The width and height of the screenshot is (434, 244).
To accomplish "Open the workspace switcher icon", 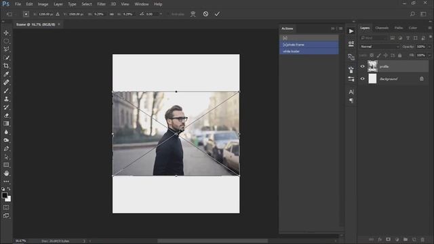I will (x=423, y=14).
